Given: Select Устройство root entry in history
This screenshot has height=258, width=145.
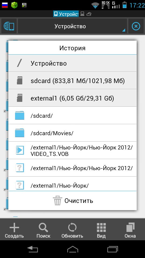Looking at the screenshot, I should click(x=73, y=63).
